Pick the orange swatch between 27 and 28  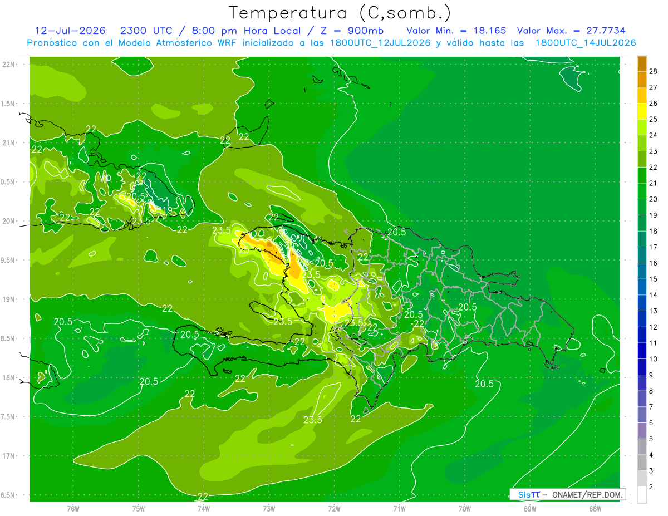[x=642, y=80]
